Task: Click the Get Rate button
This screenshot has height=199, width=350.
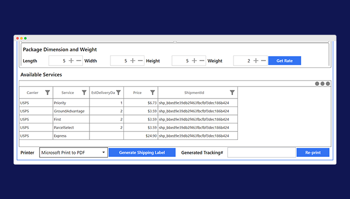Action: tap(284, 60)
